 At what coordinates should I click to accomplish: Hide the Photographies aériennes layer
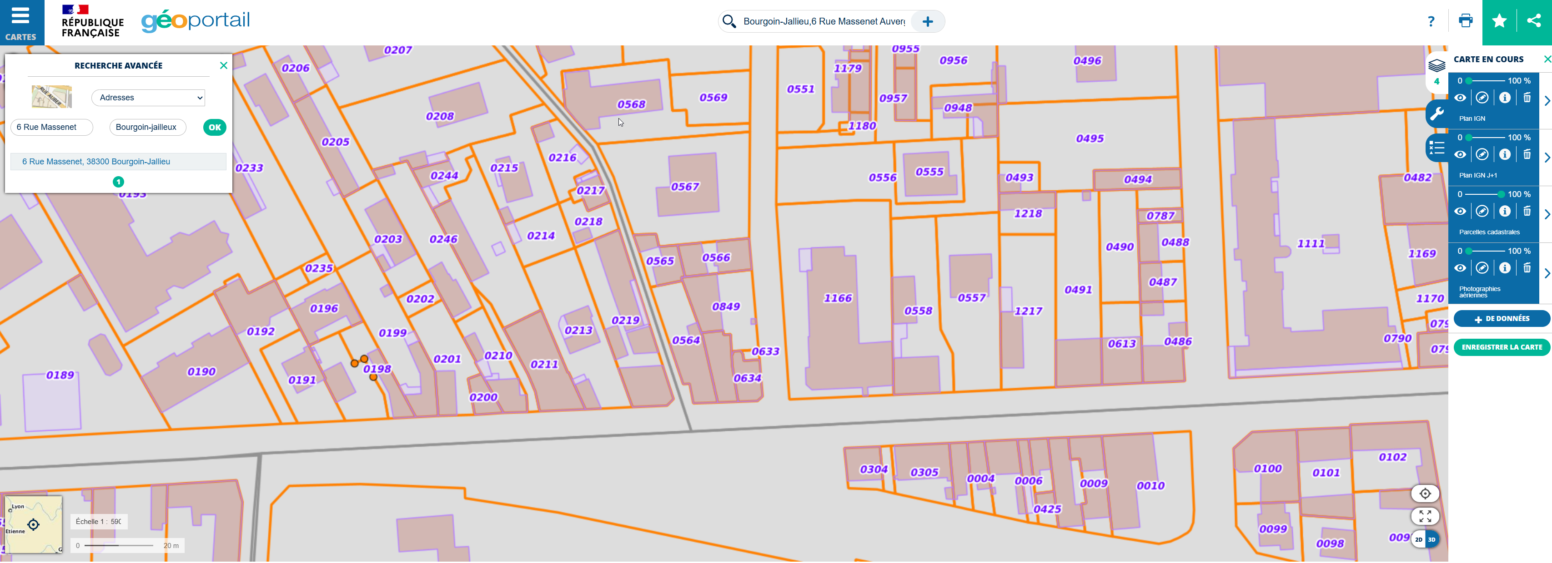point(1460,268)
